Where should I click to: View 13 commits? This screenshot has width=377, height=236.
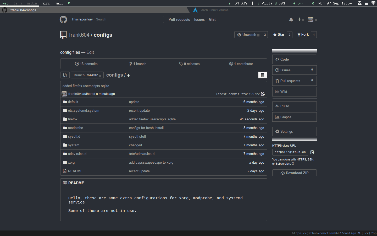[86, 64]
